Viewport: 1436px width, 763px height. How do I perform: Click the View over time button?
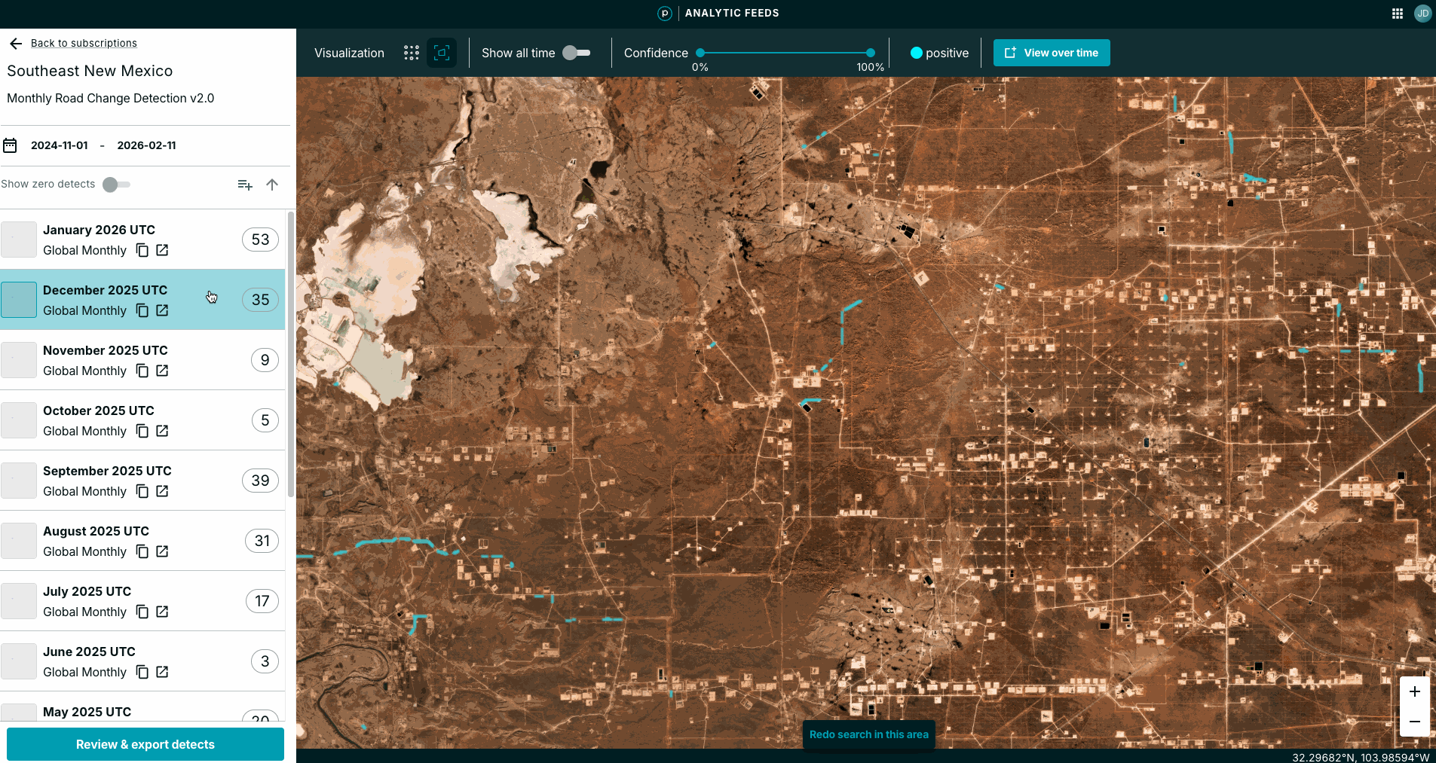tap(1052, 53)
